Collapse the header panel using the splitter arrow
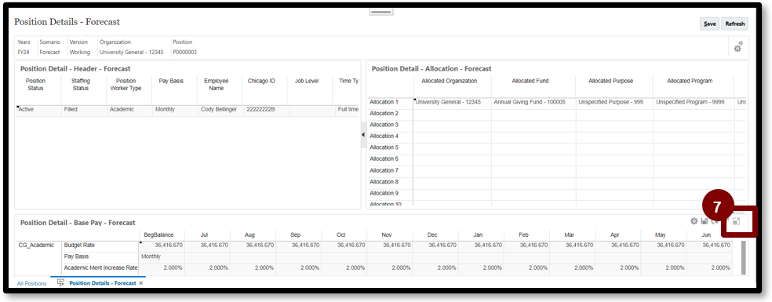Viewport: 772px width, 302px height. pyautogui.click(x=363, y=136)
